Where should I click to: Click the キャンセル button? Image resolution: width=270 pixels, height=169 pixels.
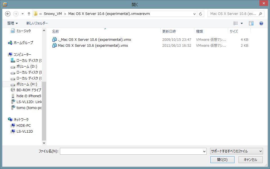250,160
